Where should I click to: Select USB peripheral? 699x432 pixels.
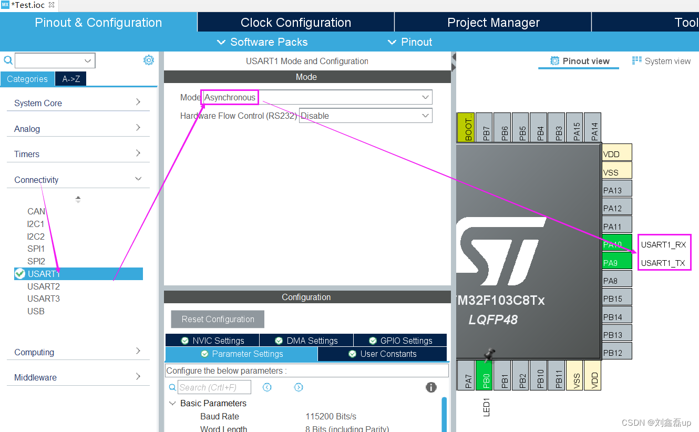pos(36,311)
